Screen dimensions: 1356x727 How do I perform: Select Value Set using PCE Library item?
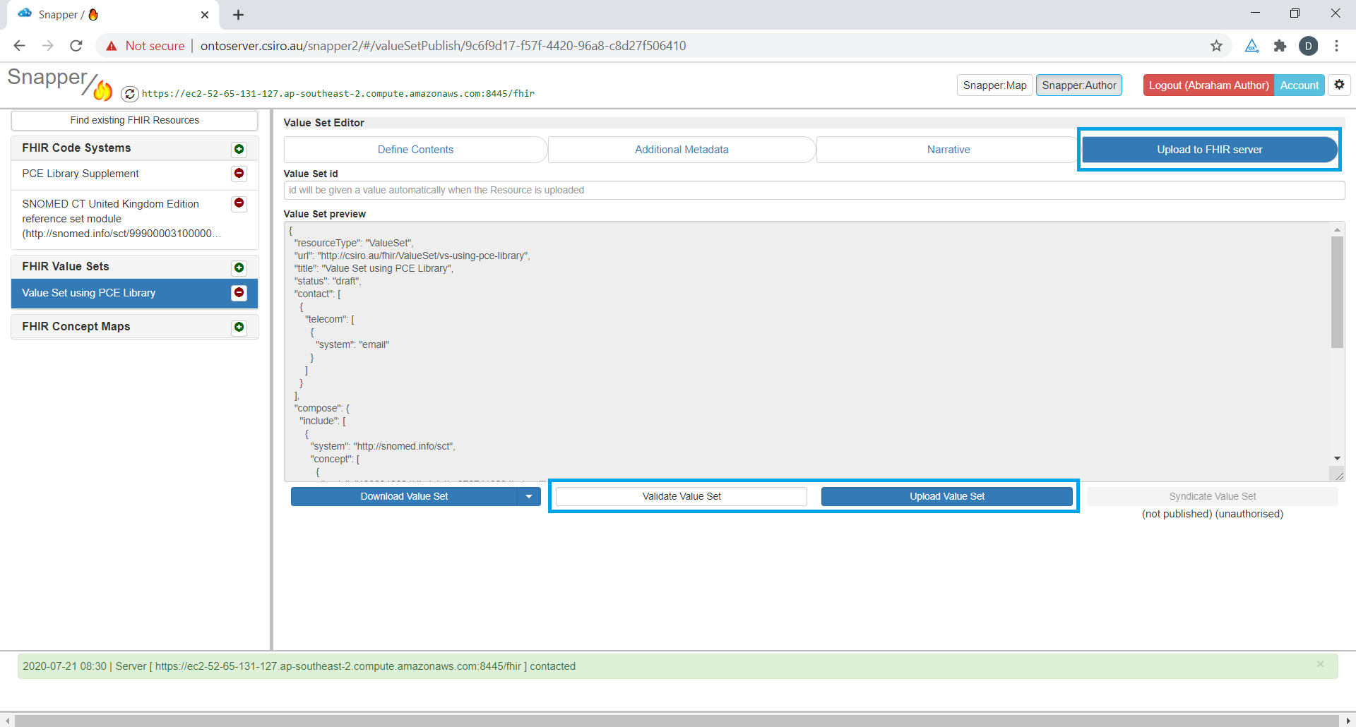88,293
